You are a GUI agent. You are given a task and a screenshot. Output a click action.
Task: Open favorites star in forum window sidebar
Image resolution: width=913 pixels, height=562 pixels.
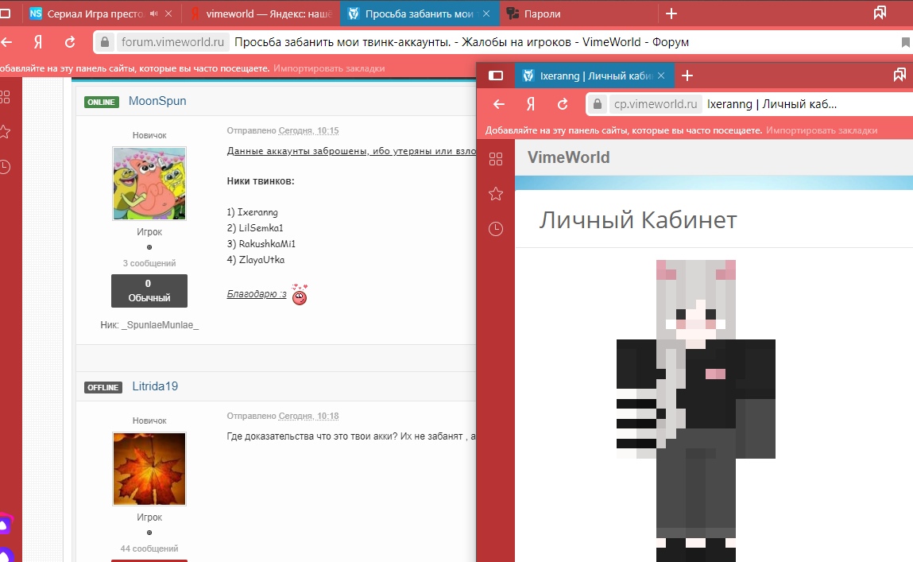click(5, 132)
